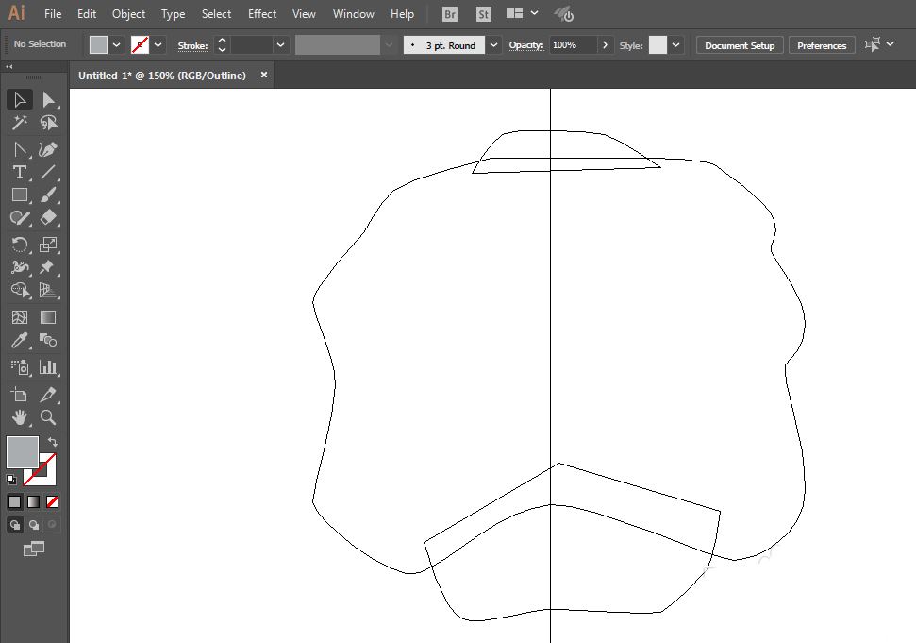Activate the Scale tool
Screen dimensions: 916x643
pos(48,245)
